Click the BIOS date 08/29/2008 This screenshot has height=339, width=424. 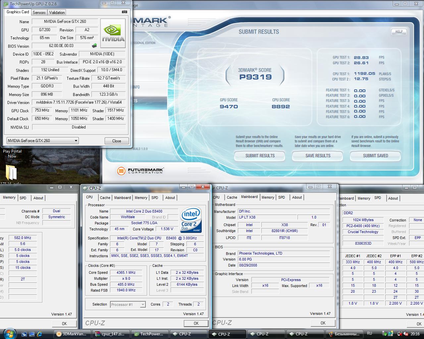[284, 265]
